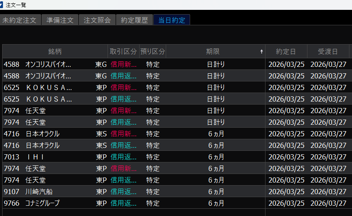
Task: Open the 準備注文 tab
Action: [x=60, y=20]
